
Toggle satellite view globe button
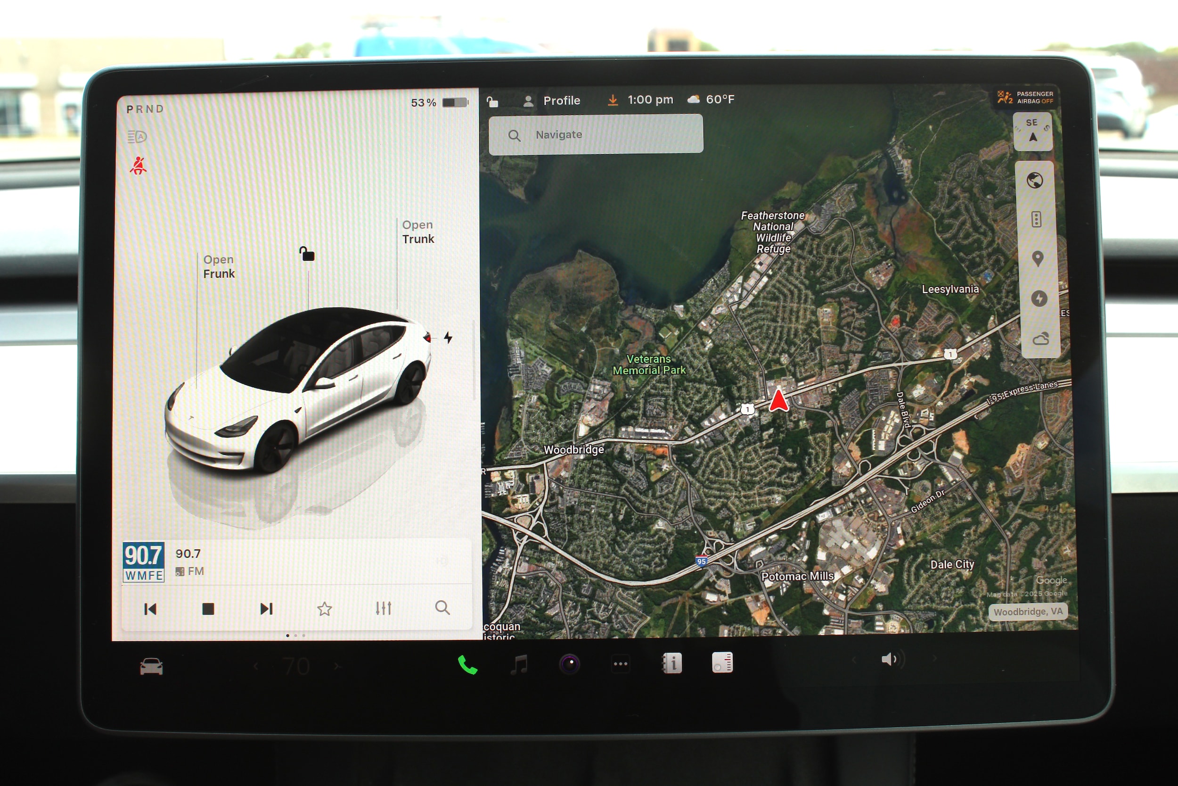(1035, 181)
